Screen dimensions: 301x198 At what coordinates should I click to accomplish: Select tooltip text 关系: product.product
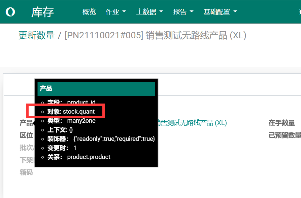[79, 157]
